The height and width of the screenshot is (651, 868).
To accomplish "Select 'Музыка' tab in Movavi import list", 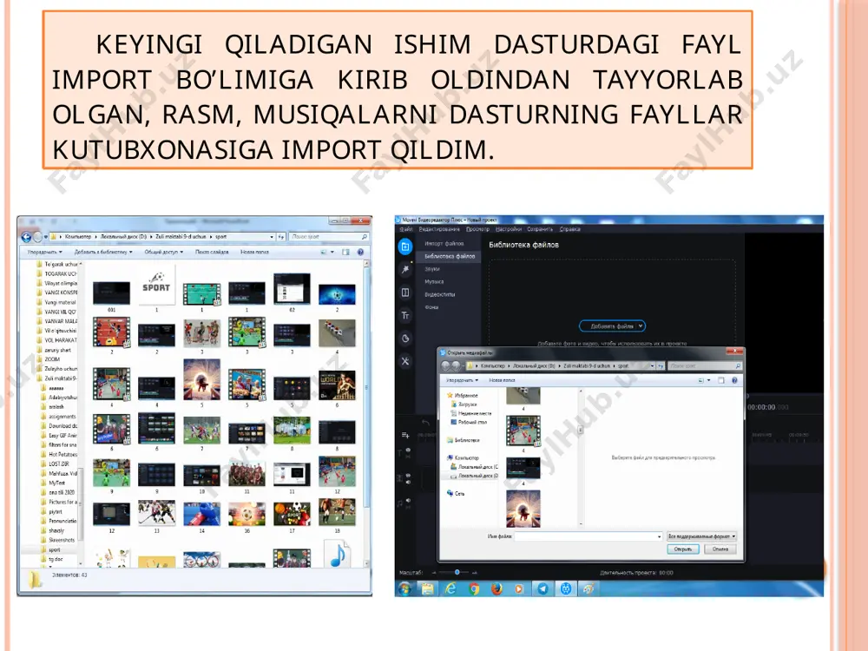I will click(x=435, y=282).
